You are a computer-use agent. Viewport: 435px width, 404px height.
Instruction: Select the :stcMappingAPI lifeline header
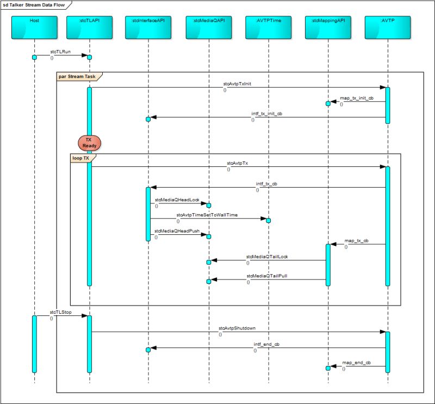point(328,26)
